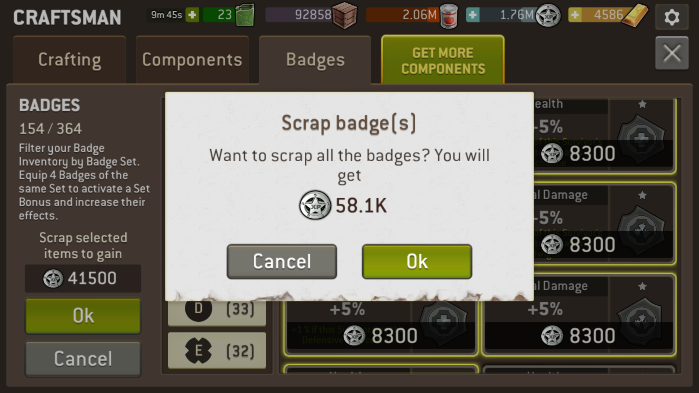Switch to the Components tab
699x393 pixels.
pos(192,60)
